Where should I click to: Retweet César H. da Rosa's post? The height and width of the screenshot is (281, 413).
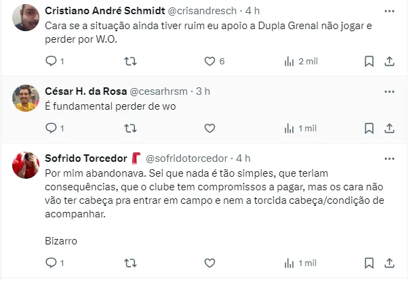[131, 127]
